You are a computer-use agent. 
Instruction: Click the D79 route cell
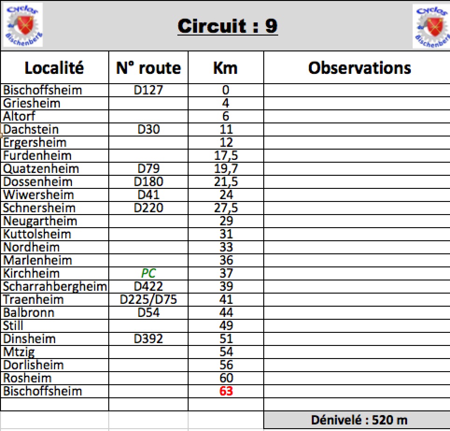[x=148, y=169]
